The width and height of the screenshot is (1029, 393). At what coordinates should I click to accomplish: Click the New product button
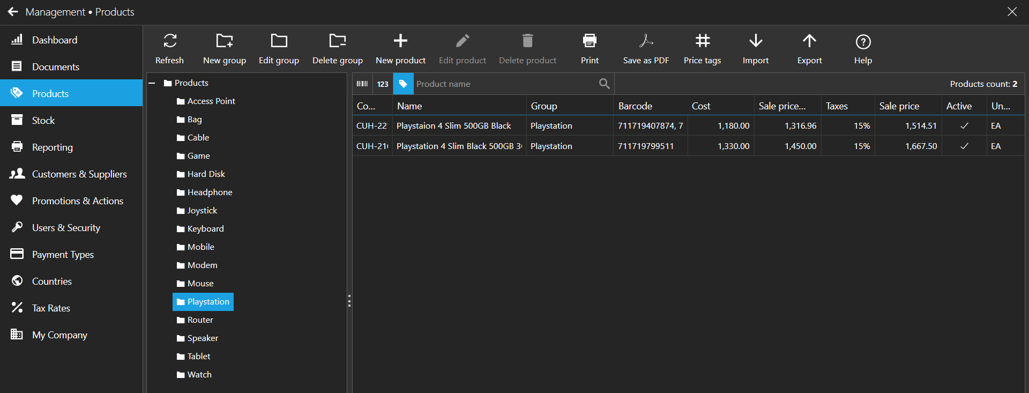pyautogui.click(x=400, y=48)
